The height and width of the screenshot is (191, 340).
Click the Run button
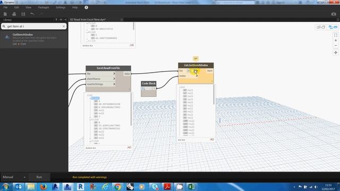[39, 177]
